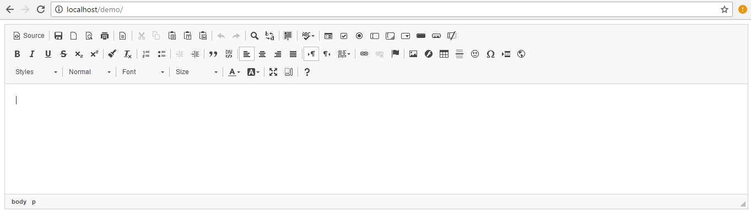Insert a Textarea field
The image size is (751, 212).
390,36
